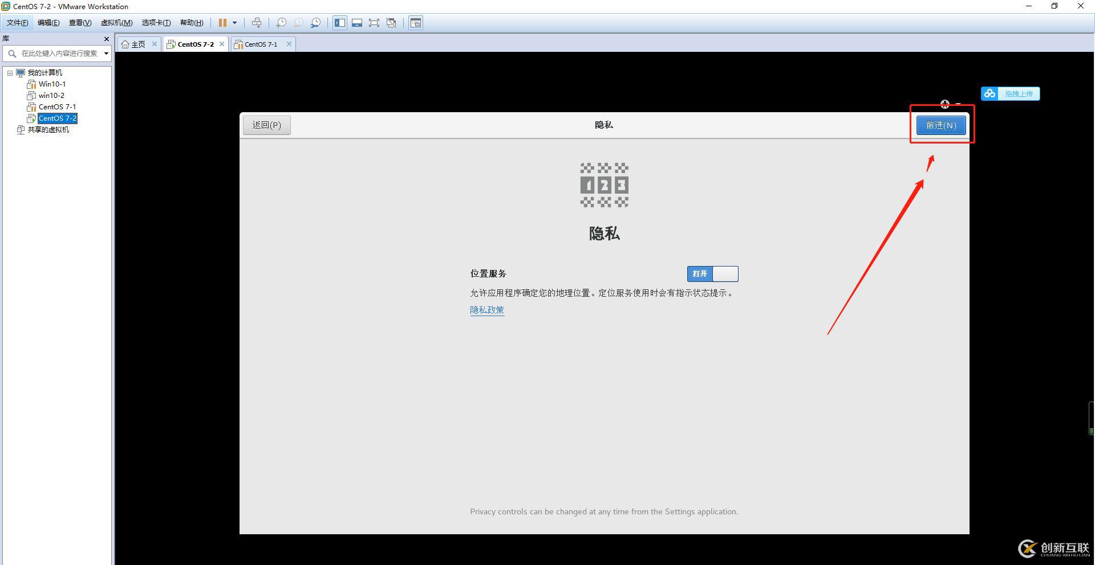Screen dimensions: 1095x565
Task: Close the 主页 tab
Action: [x=154, y=44]
